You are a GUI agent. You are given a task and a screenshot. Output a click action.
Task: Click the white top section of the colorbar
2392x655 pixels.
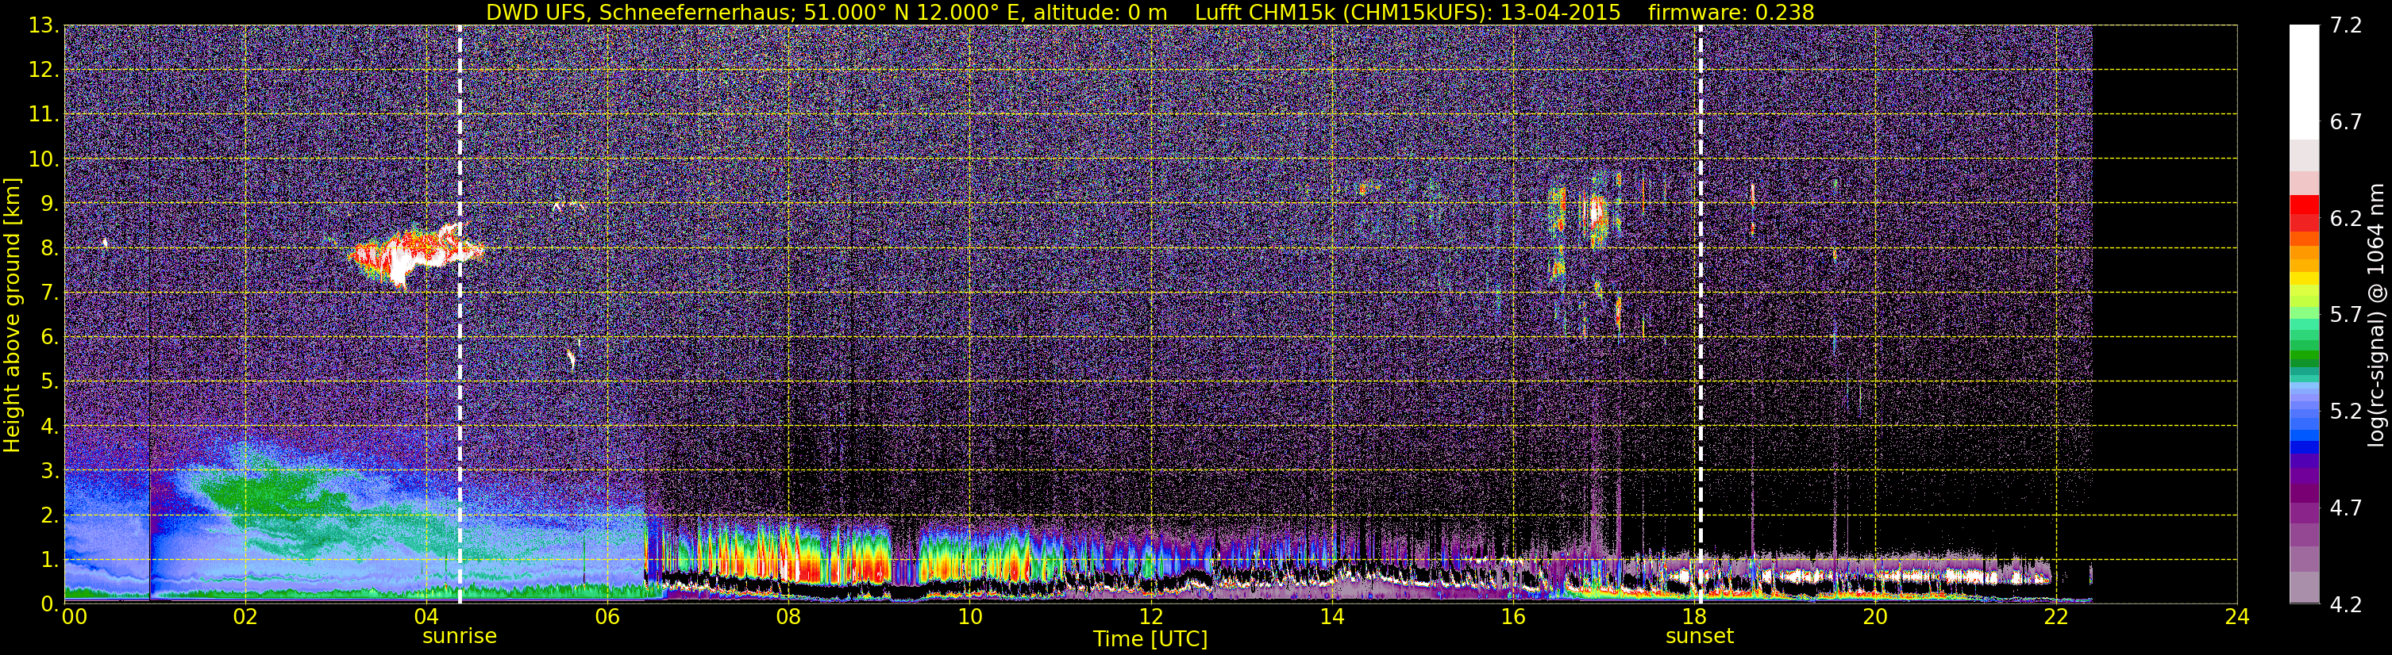click(x=2304, y=82)
